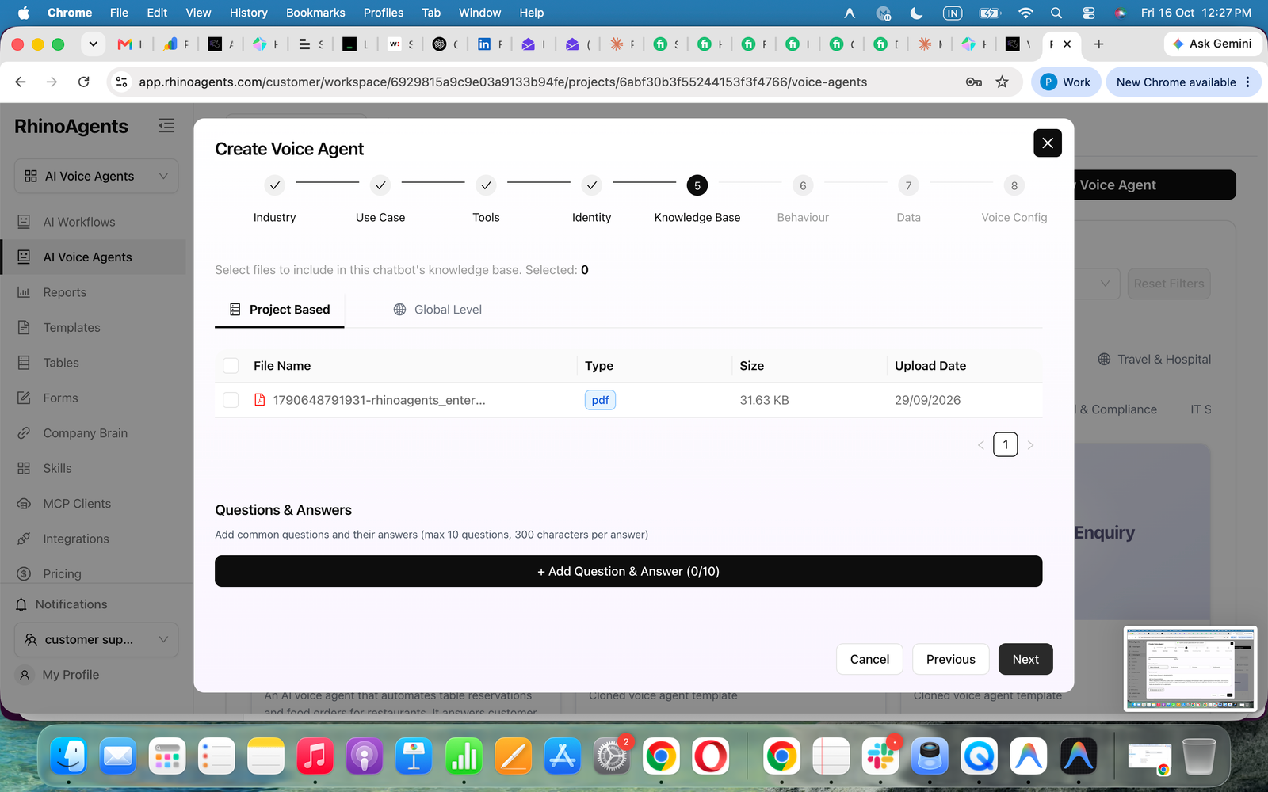Open Tables in the sidebar
The image size is (1268, 792).
point(61,363)
